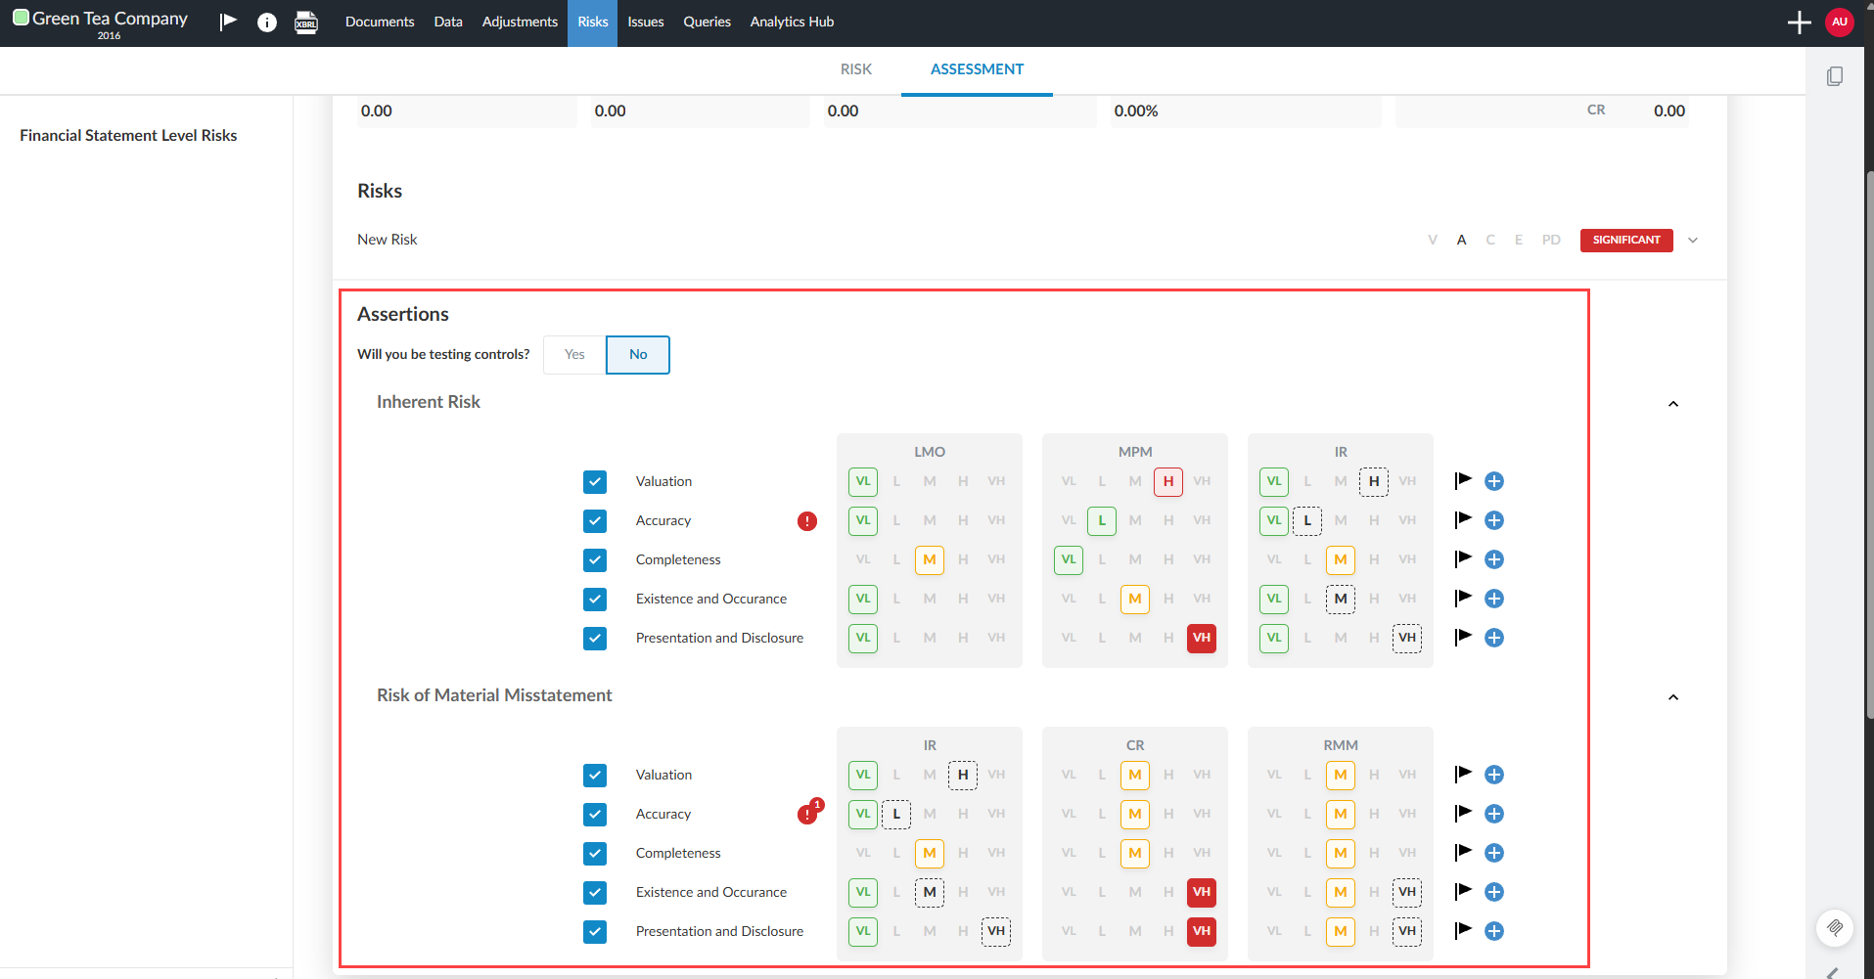This screenshot has height=979, width=1874.
Task: Open the info icon next to the flag
Action: (x=266, y=22)
